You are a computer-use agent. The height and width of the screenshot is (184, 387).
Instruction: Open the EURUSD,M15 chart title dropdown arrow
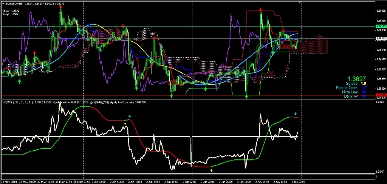click(x=3, y=3)
